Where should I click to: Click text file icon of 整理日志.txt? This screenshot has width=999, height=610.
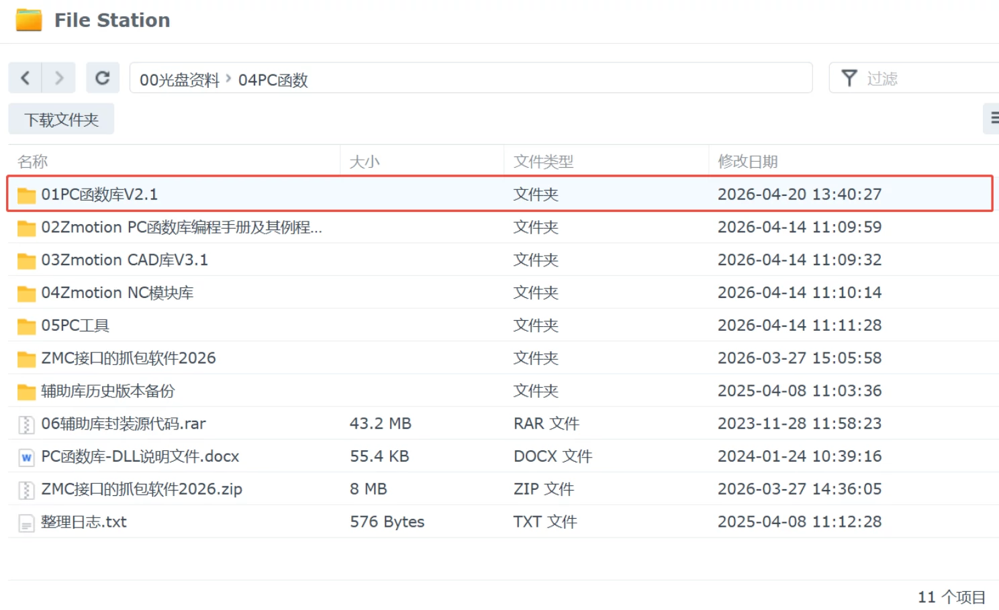[x=26, y=523]
